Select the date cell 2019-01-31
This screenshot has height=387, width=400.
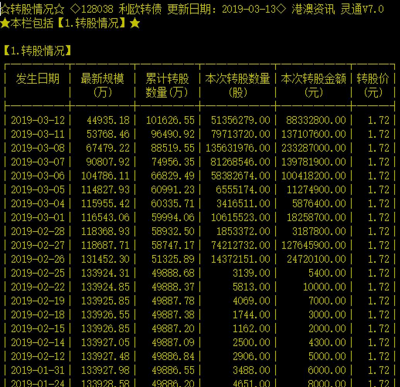[x=38, y=370]
